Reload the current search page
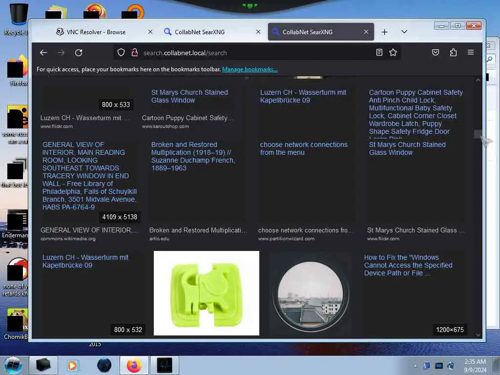 click(x=79, y=53)
